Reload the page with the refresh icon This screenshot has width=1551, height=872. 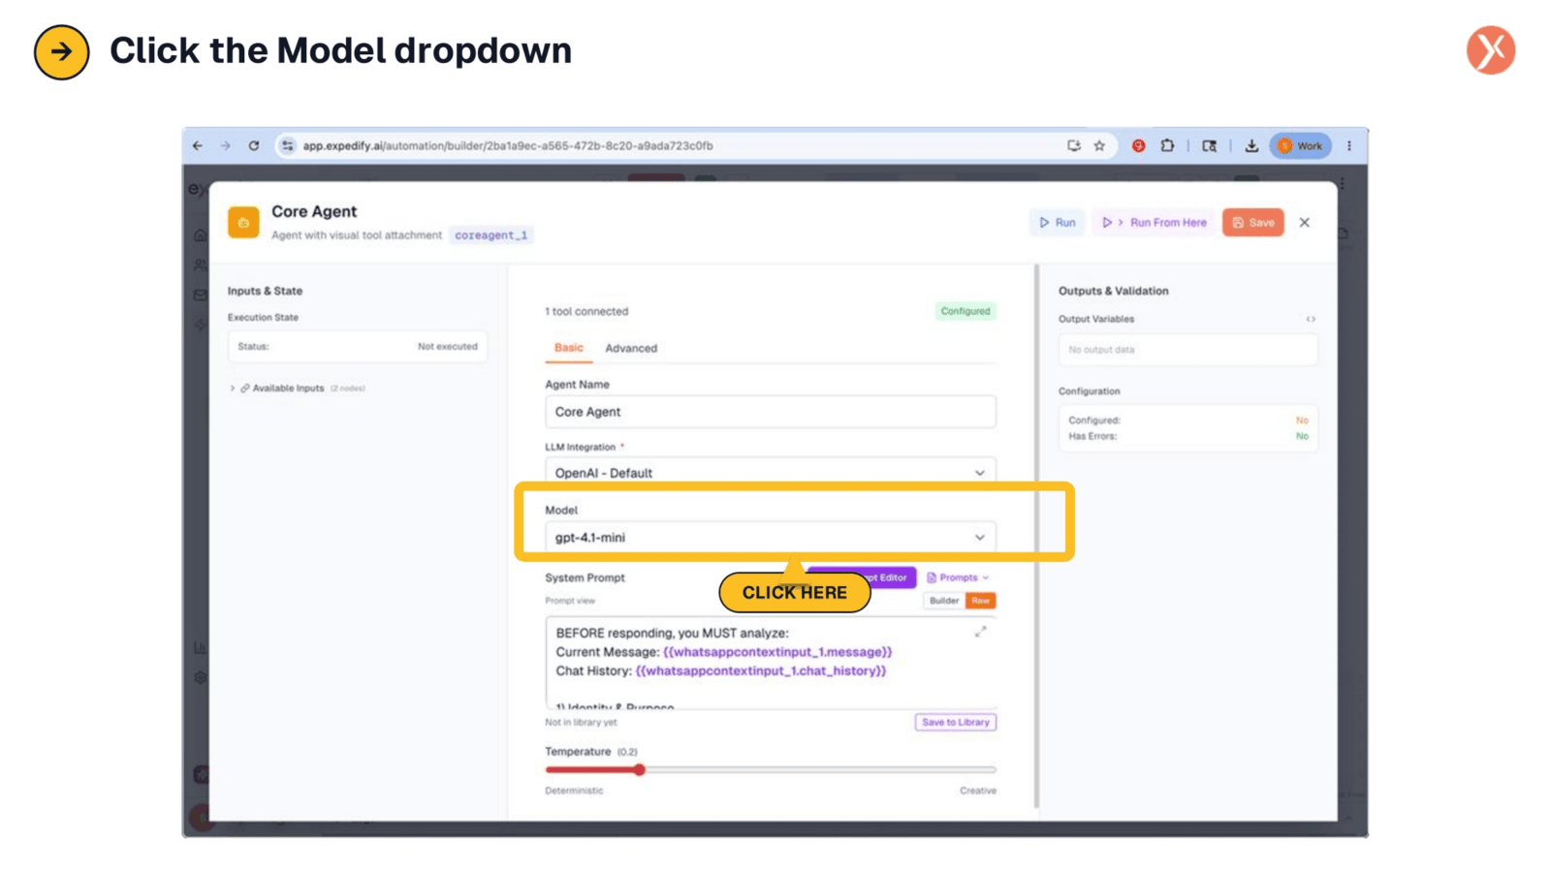254,145
